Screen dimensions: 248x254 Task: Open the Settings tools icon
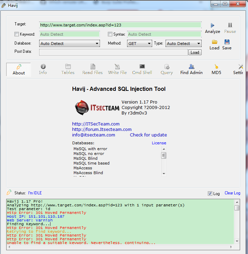pyautogui.click(x=240, y=66)
